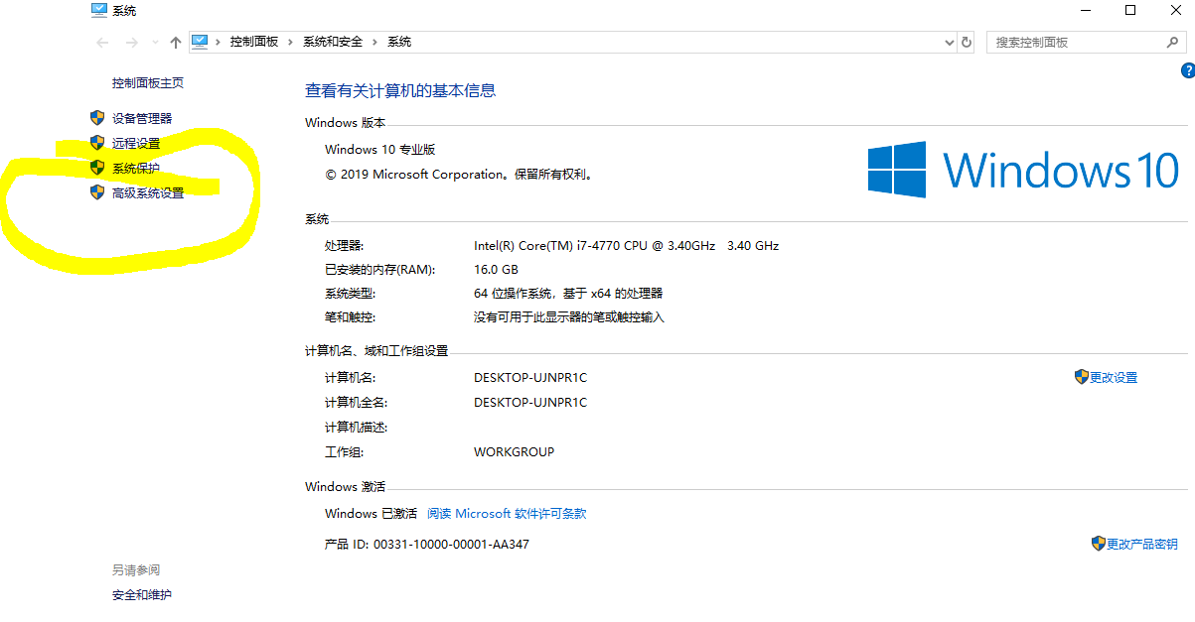This screenshot has height=622, width=1195.
Task: Click the Windows 10 logo image
Action: (1023, 169)
